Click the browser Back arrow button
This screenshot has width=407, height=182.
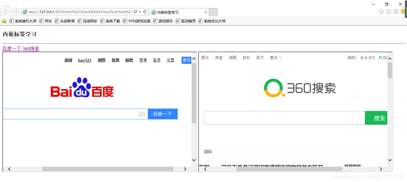(x=6, y=12)
